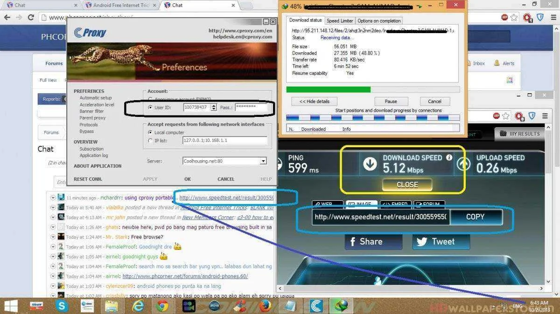Open the Globe broadband taskbar icon

[87, 306]
